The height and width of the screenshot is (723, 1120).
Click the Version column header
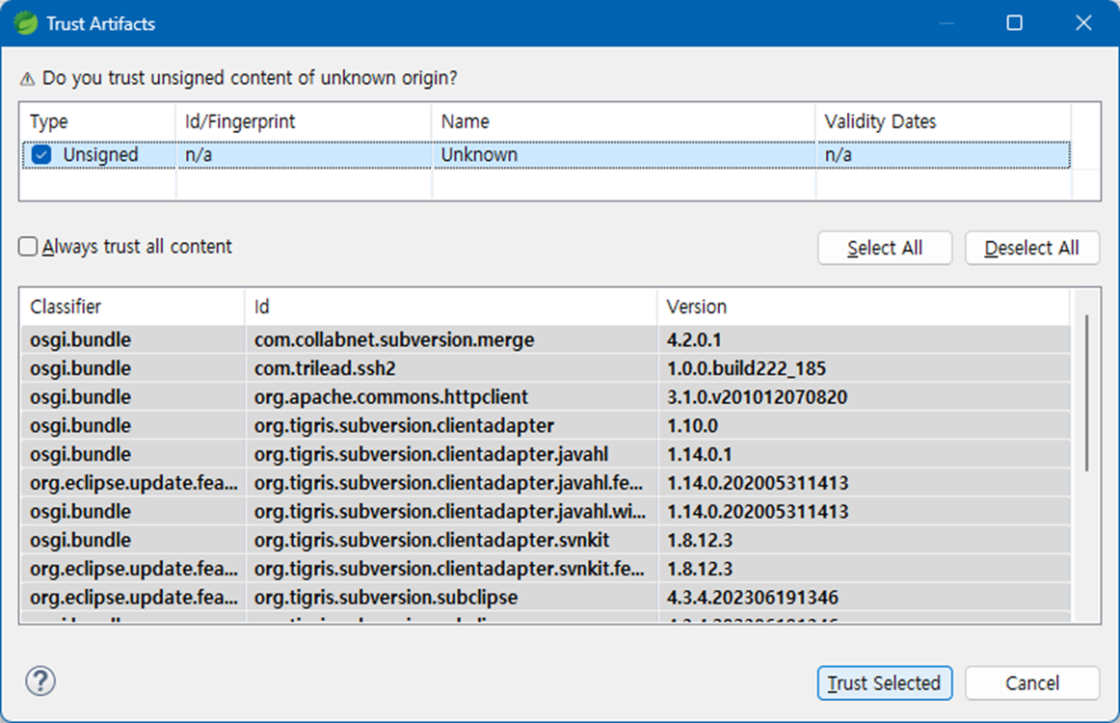point(864,307)
